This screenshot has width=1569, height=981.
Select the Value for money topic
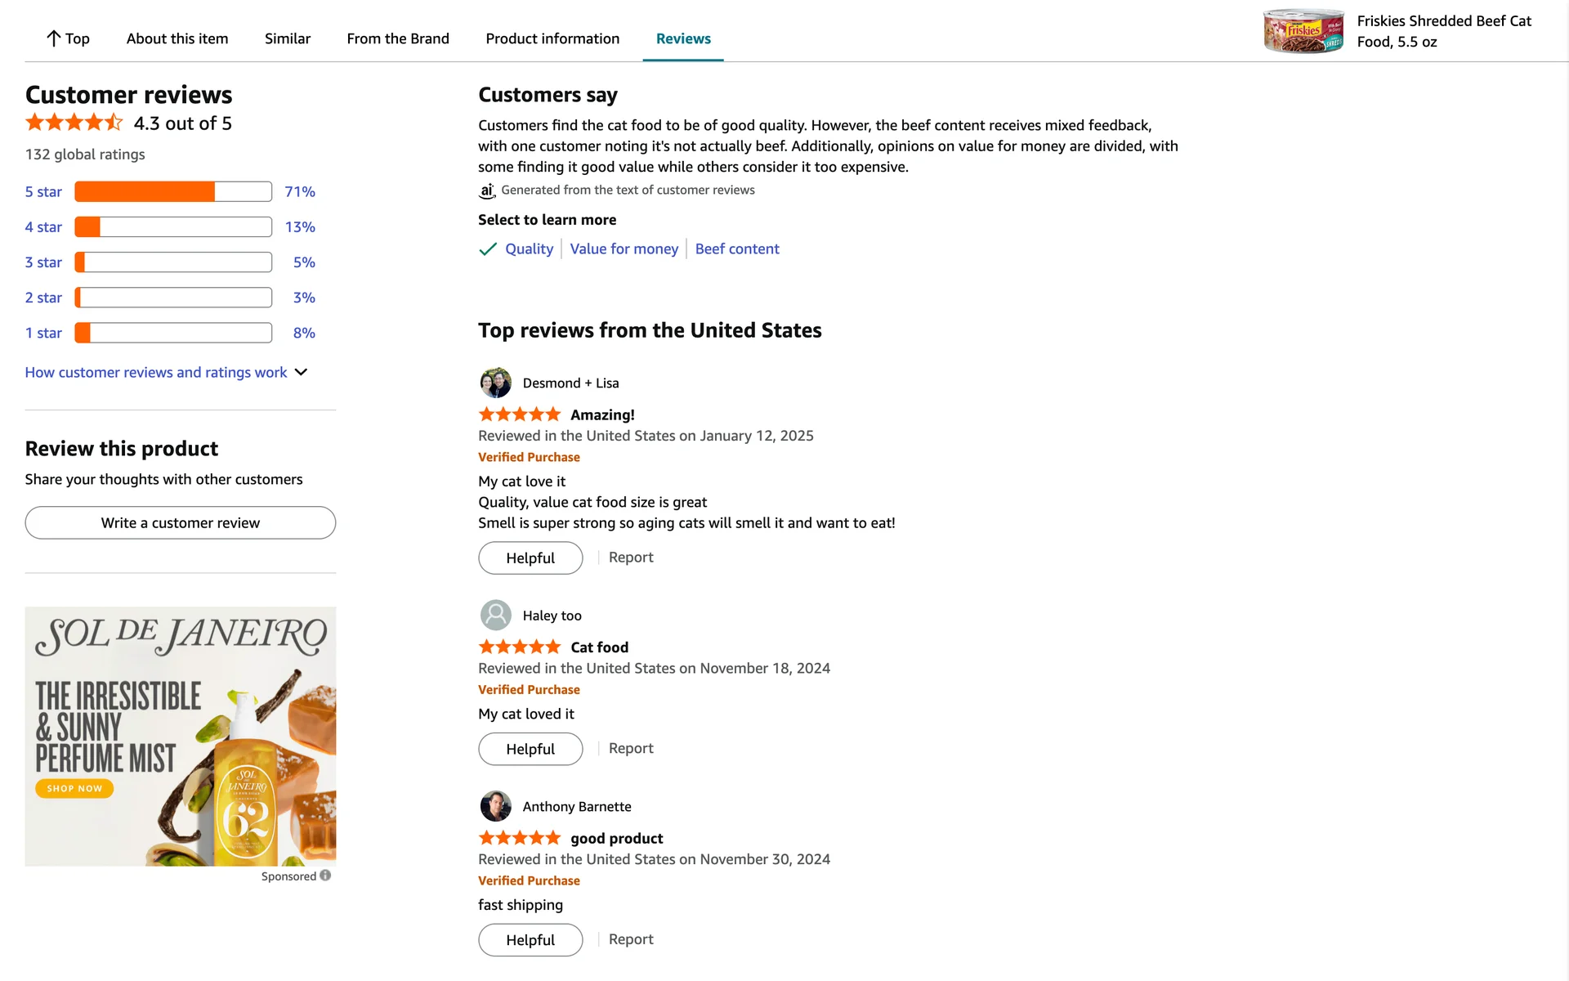pyautogui.click(x=624, y=249)
